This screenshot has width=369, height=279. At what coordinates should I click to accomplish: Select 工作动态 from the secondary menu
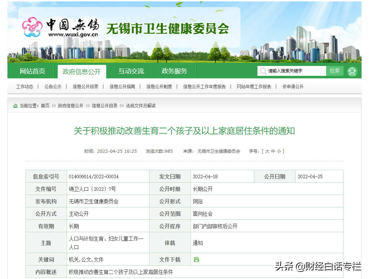pos(24,86)
